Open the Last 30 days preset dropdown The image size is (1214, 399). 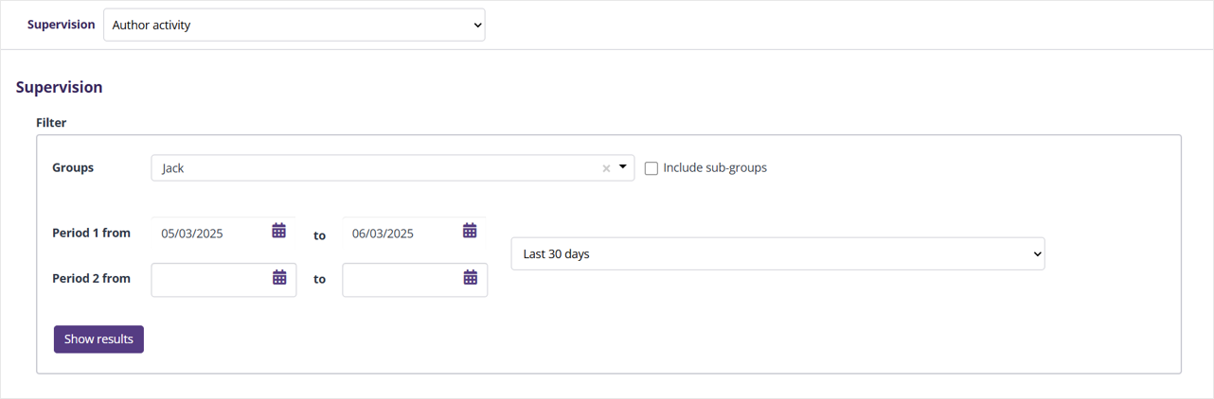click(x=777, y=253)
